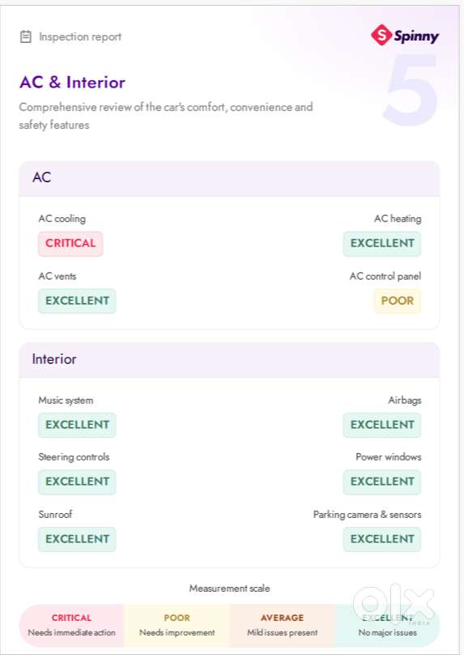Select the Music system EXCELLENT rating
This screenshot has width=464, height=655.
tap(77, 425)
